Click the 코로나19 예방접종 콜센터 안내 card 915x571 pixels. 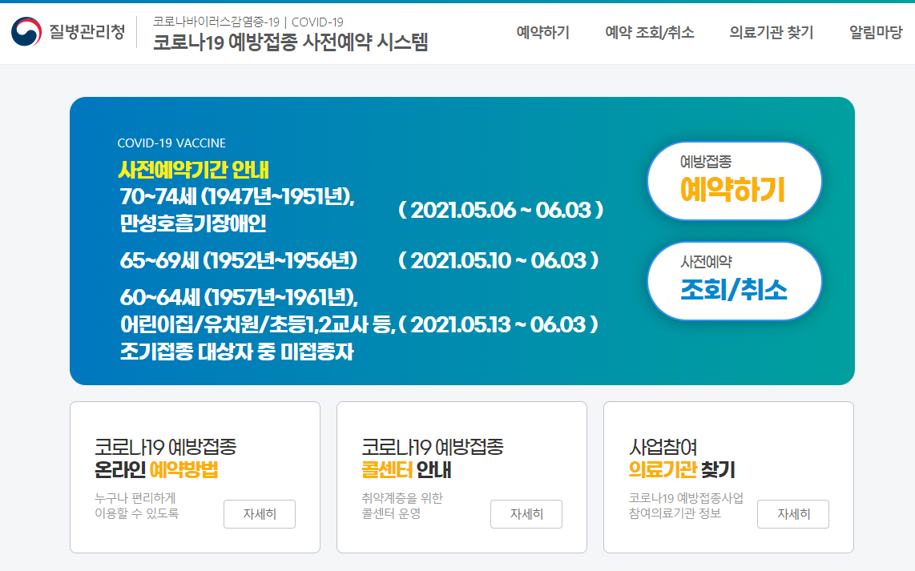462,477
